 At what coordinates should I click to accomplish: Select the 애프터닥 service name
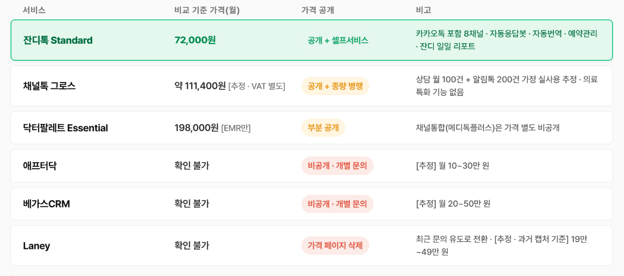click(39, 166)
